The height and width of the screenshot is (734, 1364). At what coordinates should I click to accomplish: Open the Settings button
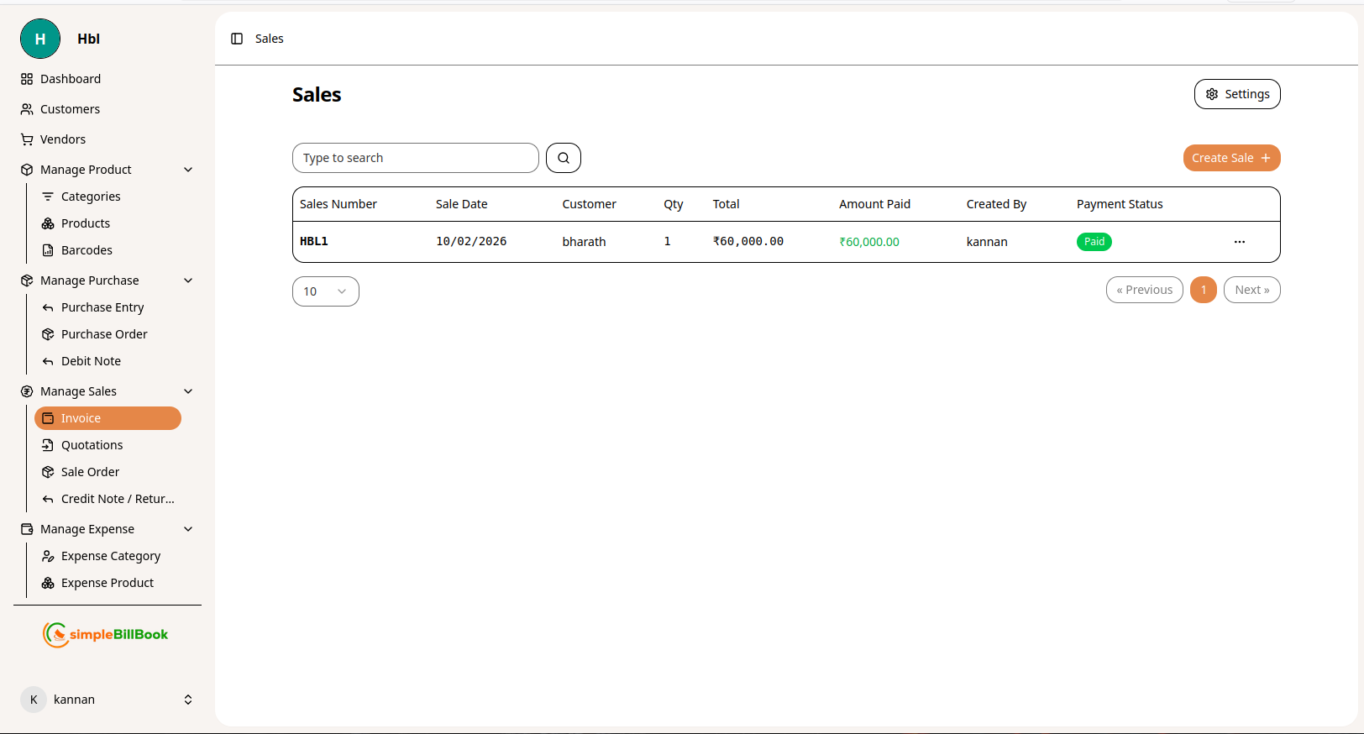coord(1237,94)
